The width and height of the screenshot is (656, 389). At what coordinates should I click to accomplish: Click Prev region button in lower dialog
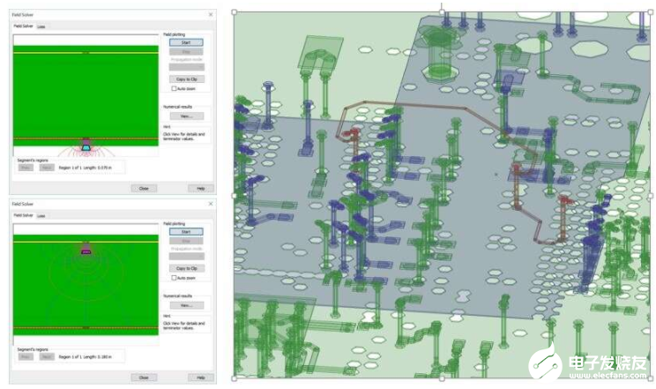pyautogui.click(x=26, y=356)
